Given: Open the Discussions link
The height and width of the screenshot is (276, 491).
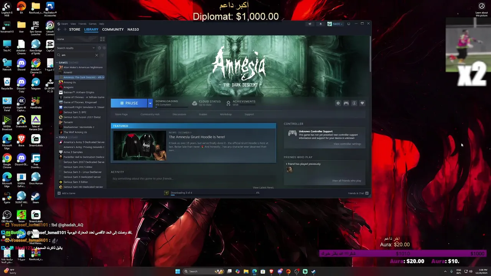Looking at the screenshot, I should 179,114.
